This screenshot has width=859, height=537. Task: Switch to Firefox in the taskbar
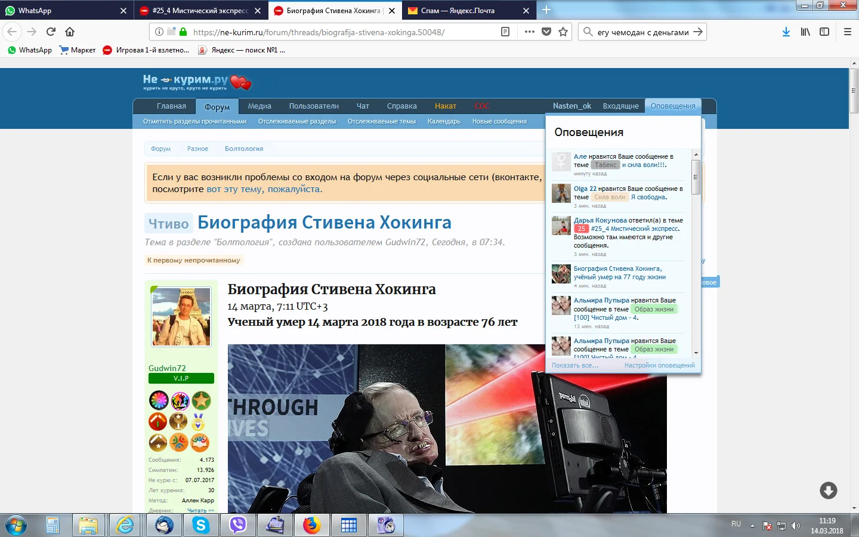click(311, 525)
